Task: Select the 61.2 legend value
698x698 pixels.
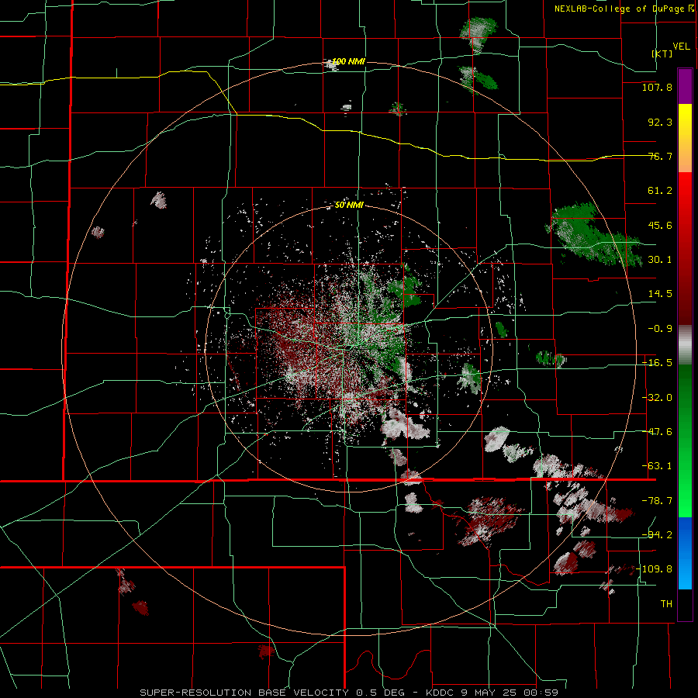Action: pos(660,191)
